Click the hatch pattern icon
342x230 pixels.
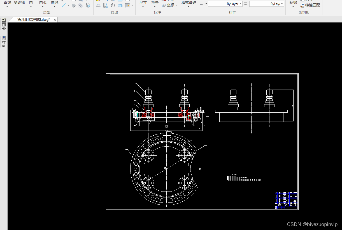[73, 5]
